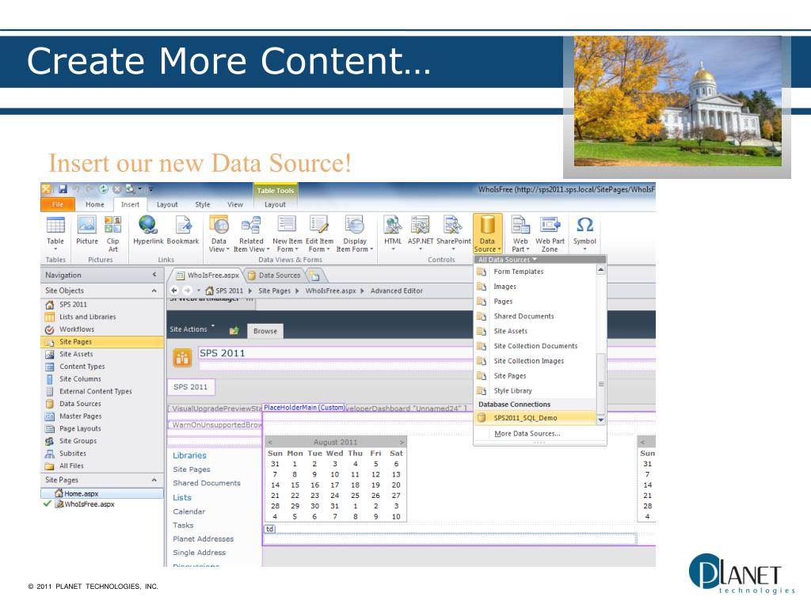Insert a Display Item Form
The height and width of the screenshot is (608, 811).
[x=355, y=234]
